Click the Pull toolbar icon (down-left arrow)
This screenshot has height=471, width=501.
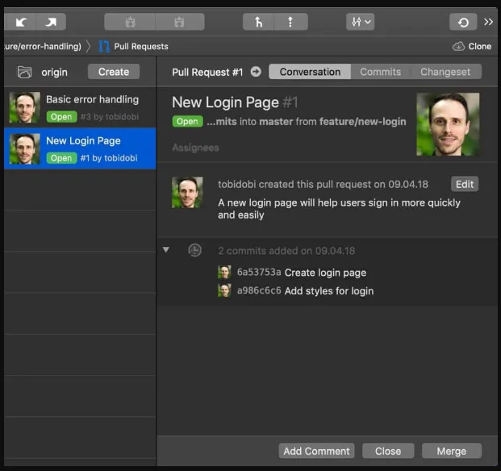tap(21, 22)
